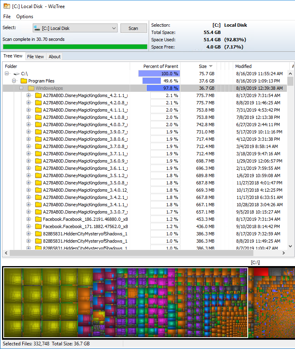Select the DisneyMagicKingdoms_3.5.1.2 row
295x349 pixels.
[145, 176]
